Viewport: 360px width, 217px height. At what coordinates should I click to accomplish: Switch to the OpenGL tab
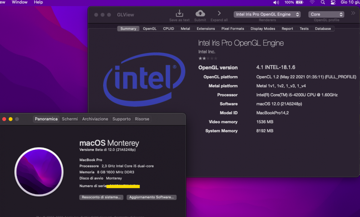150,28
